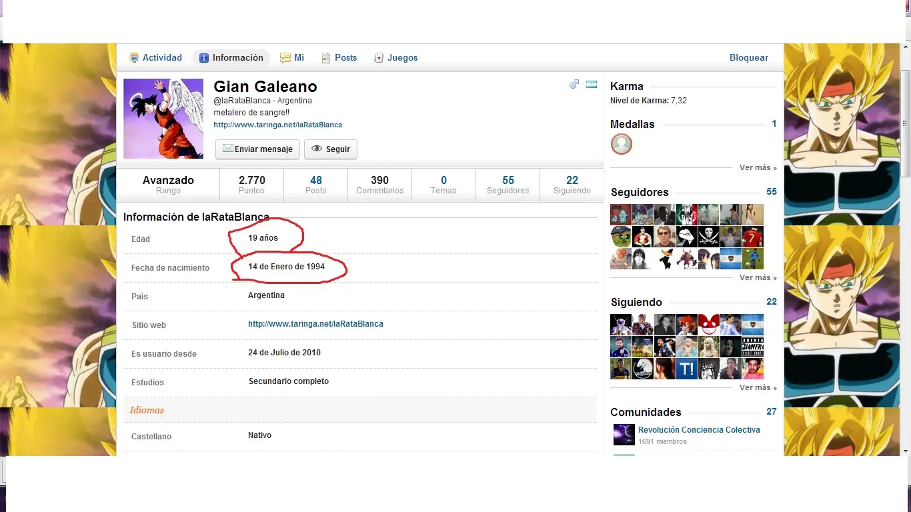Click the Revolución Conciencia Colectiva community icon
Viewport: 911px width, 512px height.
[x=624, y=435]
